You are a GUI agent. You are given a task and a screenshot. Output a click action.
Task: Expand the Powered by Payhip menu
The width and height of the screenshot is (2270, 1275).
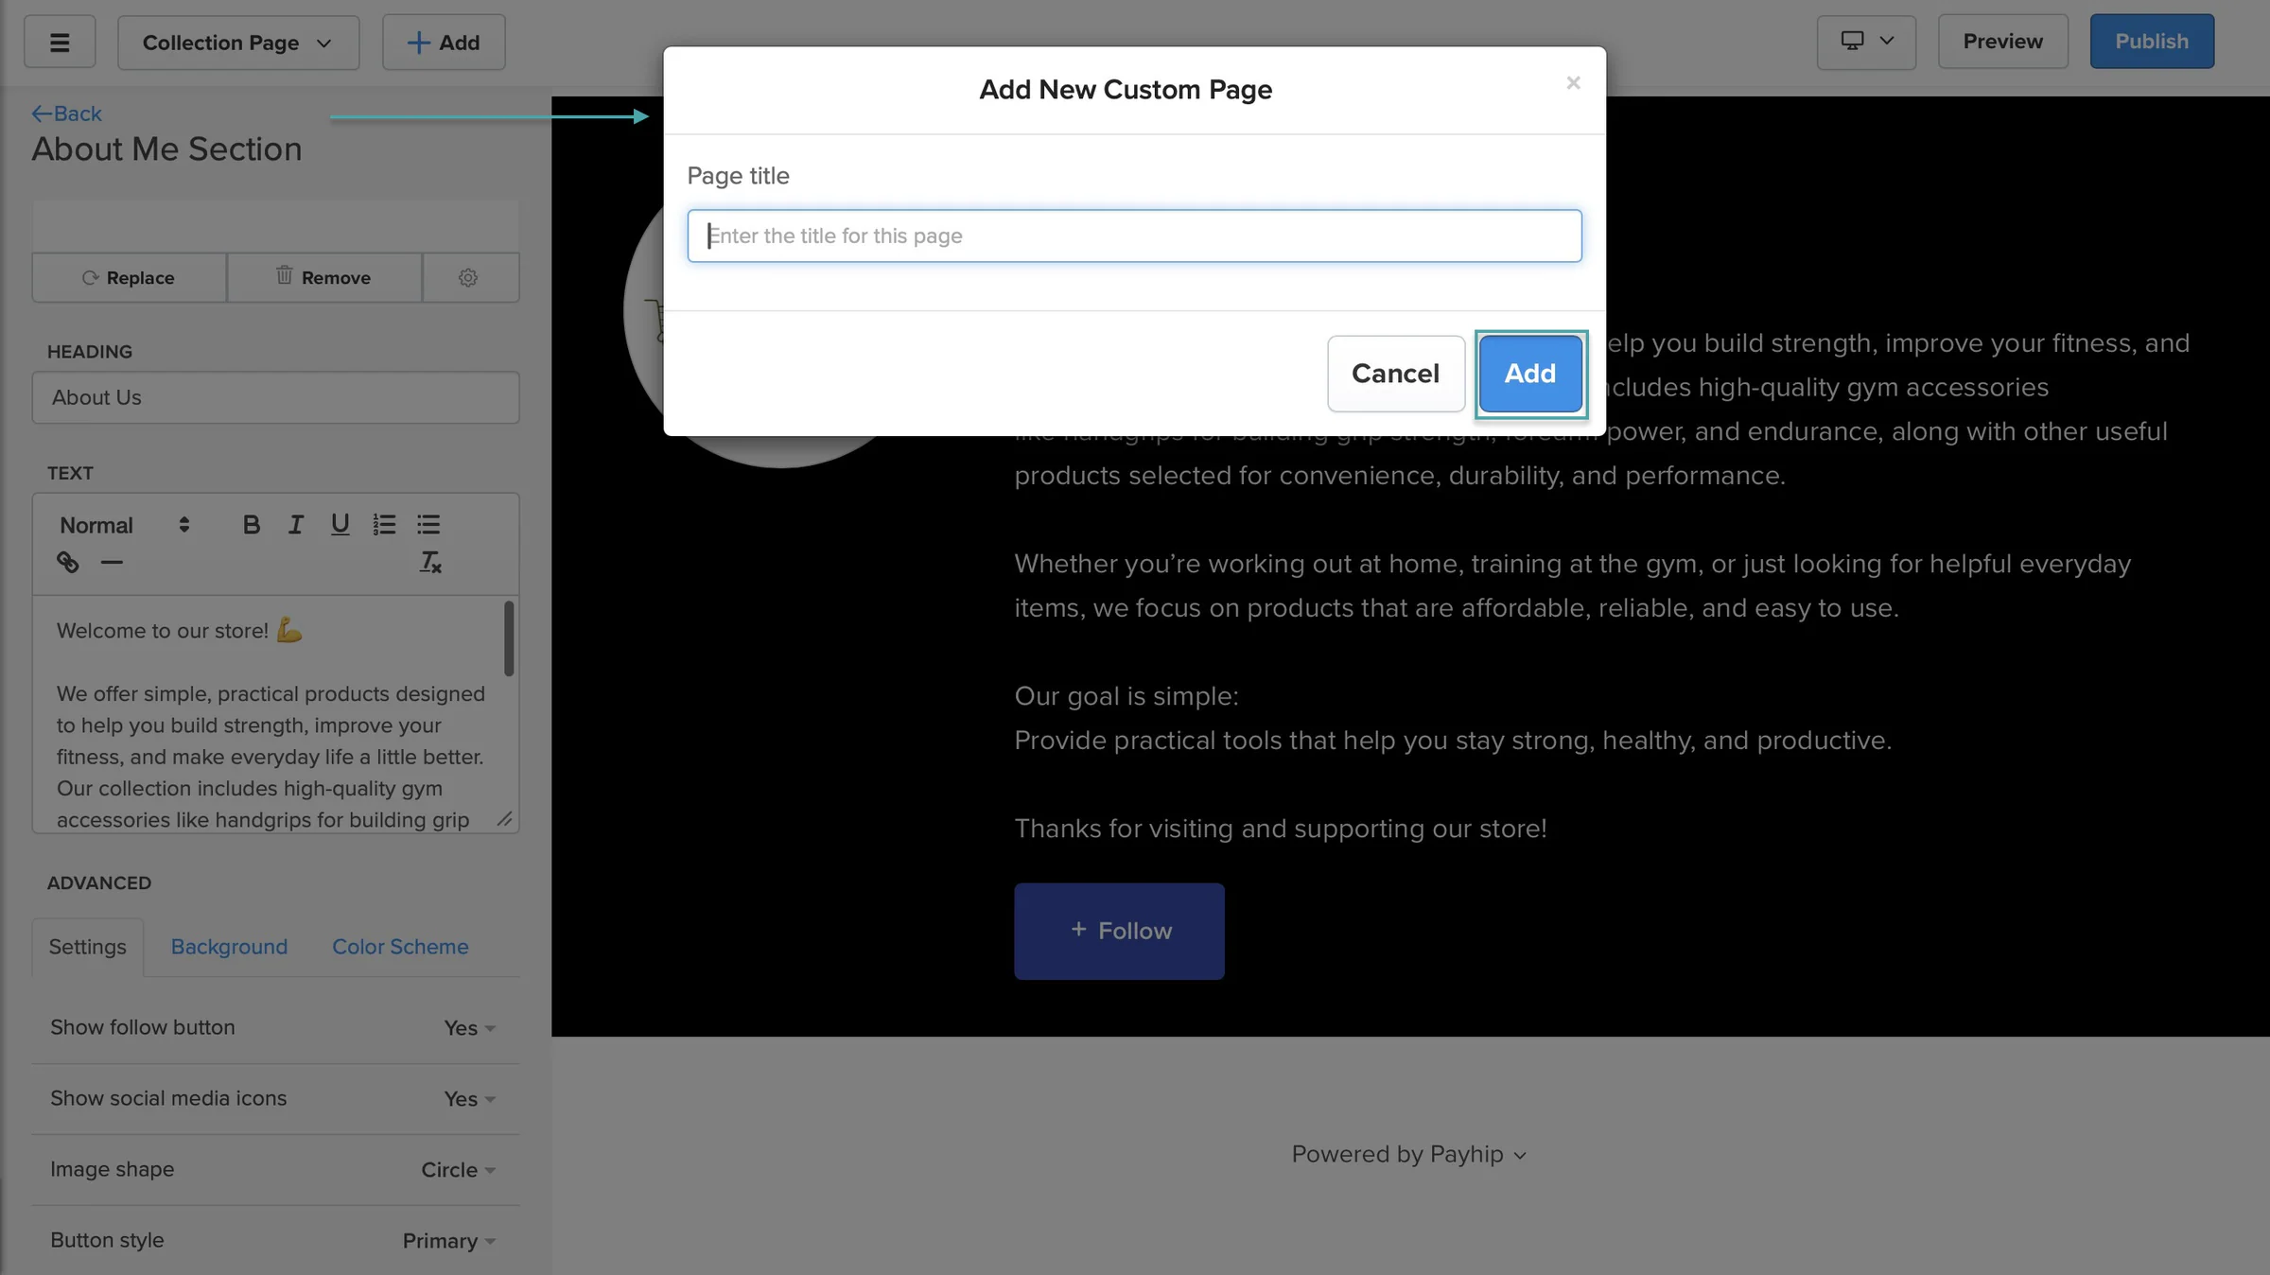pos(1408,1154)
